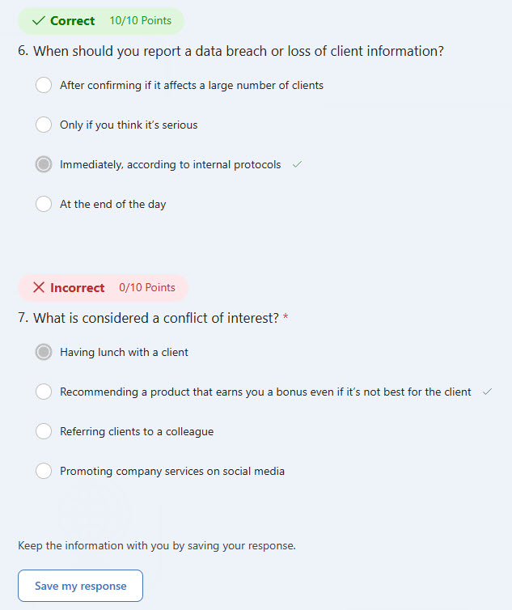Click the '10/10 Points' score label
The height and width of the screenshot is (610, 512).
(141, 21)
